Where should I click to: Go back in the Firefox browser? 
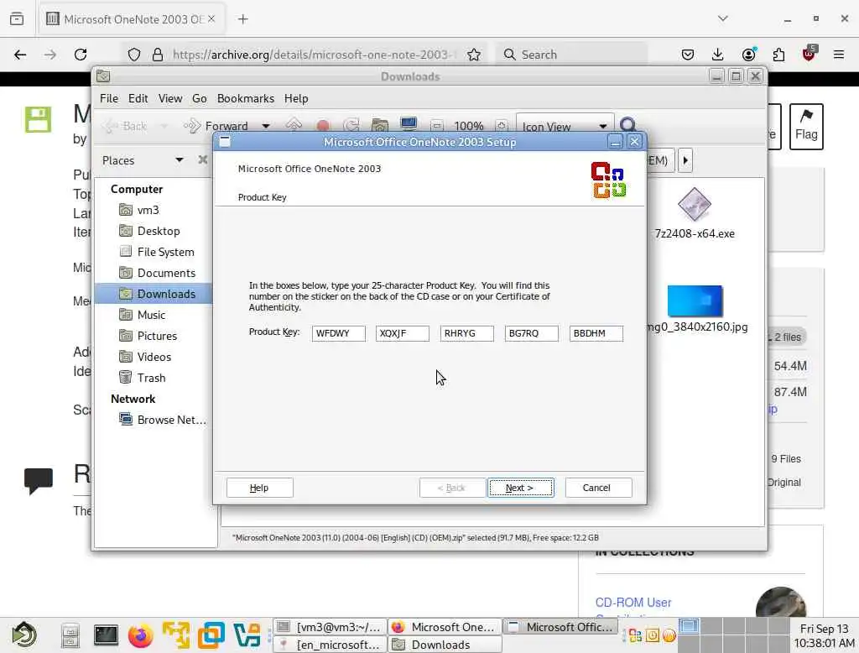(x=20, y=55)
